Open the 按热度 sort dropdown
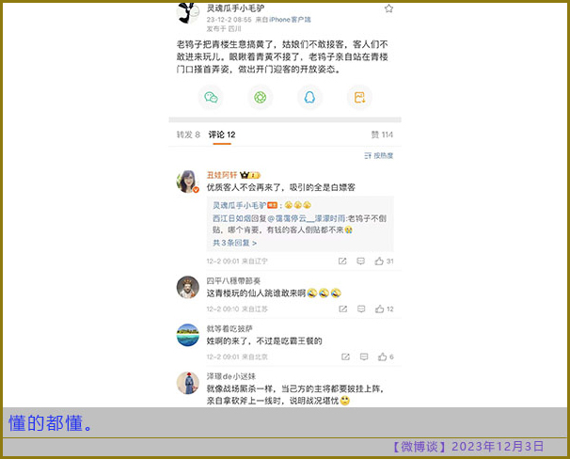This screenshot has height=459, width=570. [379, 155]
